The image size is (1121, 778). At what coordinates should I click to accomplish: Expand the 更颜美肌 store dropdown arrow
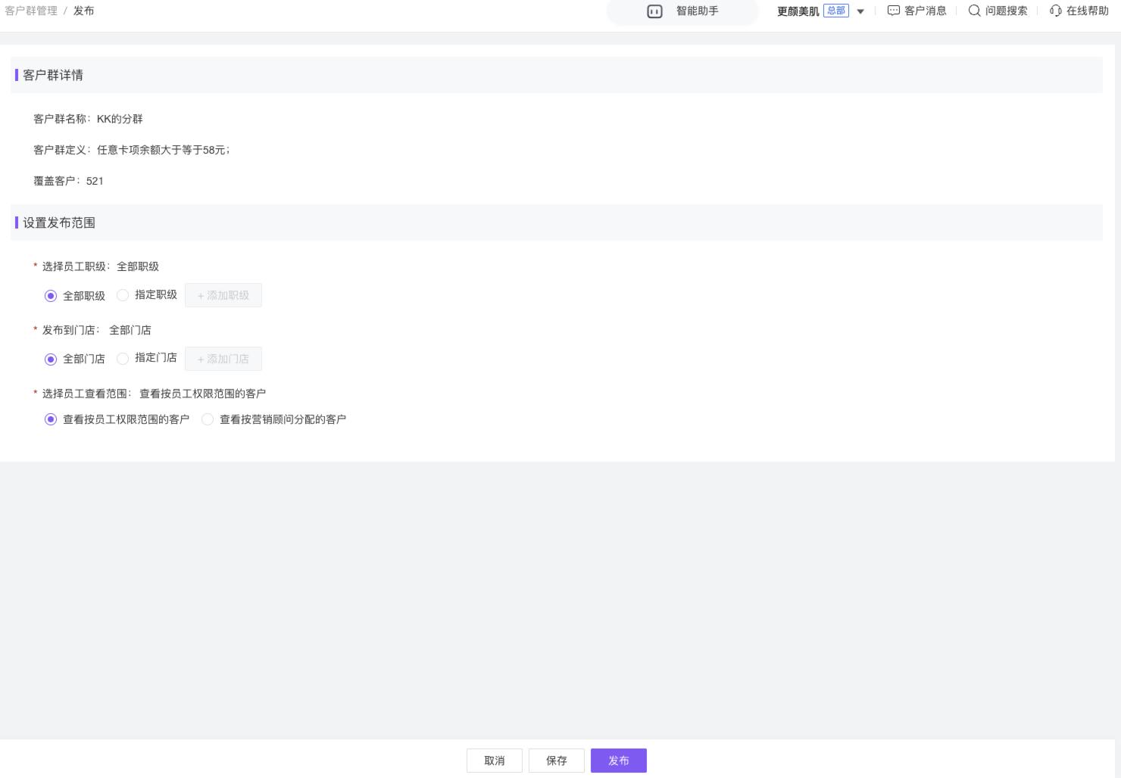click(860, 11)
